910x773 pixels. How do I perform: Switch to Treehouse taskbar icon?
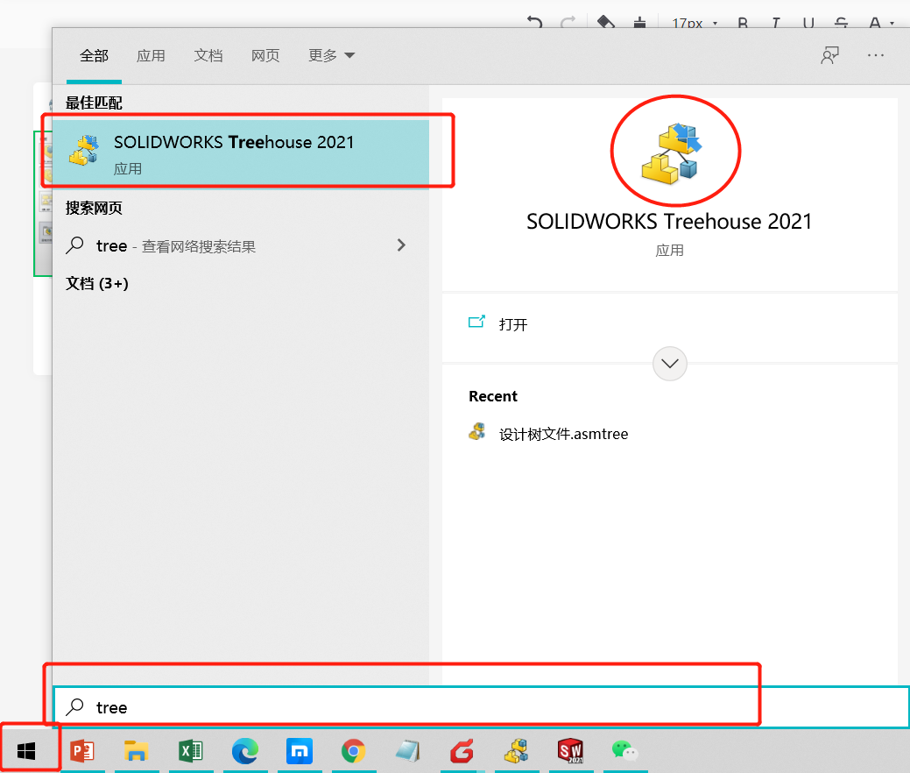(x=517, y=751)
